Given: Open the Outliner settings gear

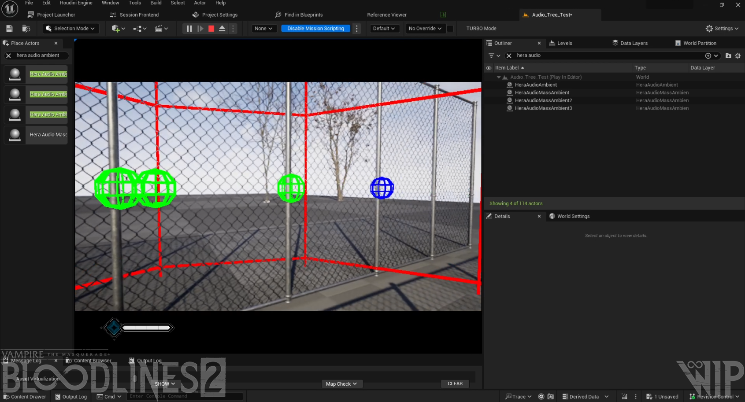Looking at the screenshot, I should pos(738,55).
